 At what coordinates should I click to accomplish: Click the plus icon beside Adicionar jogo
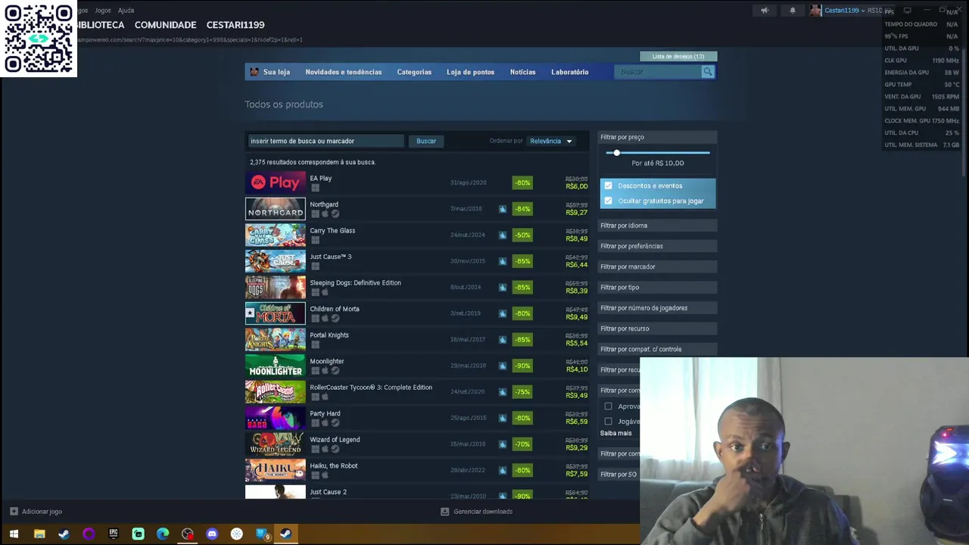point(14,512)
